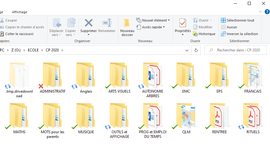Click the refresh button beside address bar
The image size is (270, 148).
[x=196, y=50]
